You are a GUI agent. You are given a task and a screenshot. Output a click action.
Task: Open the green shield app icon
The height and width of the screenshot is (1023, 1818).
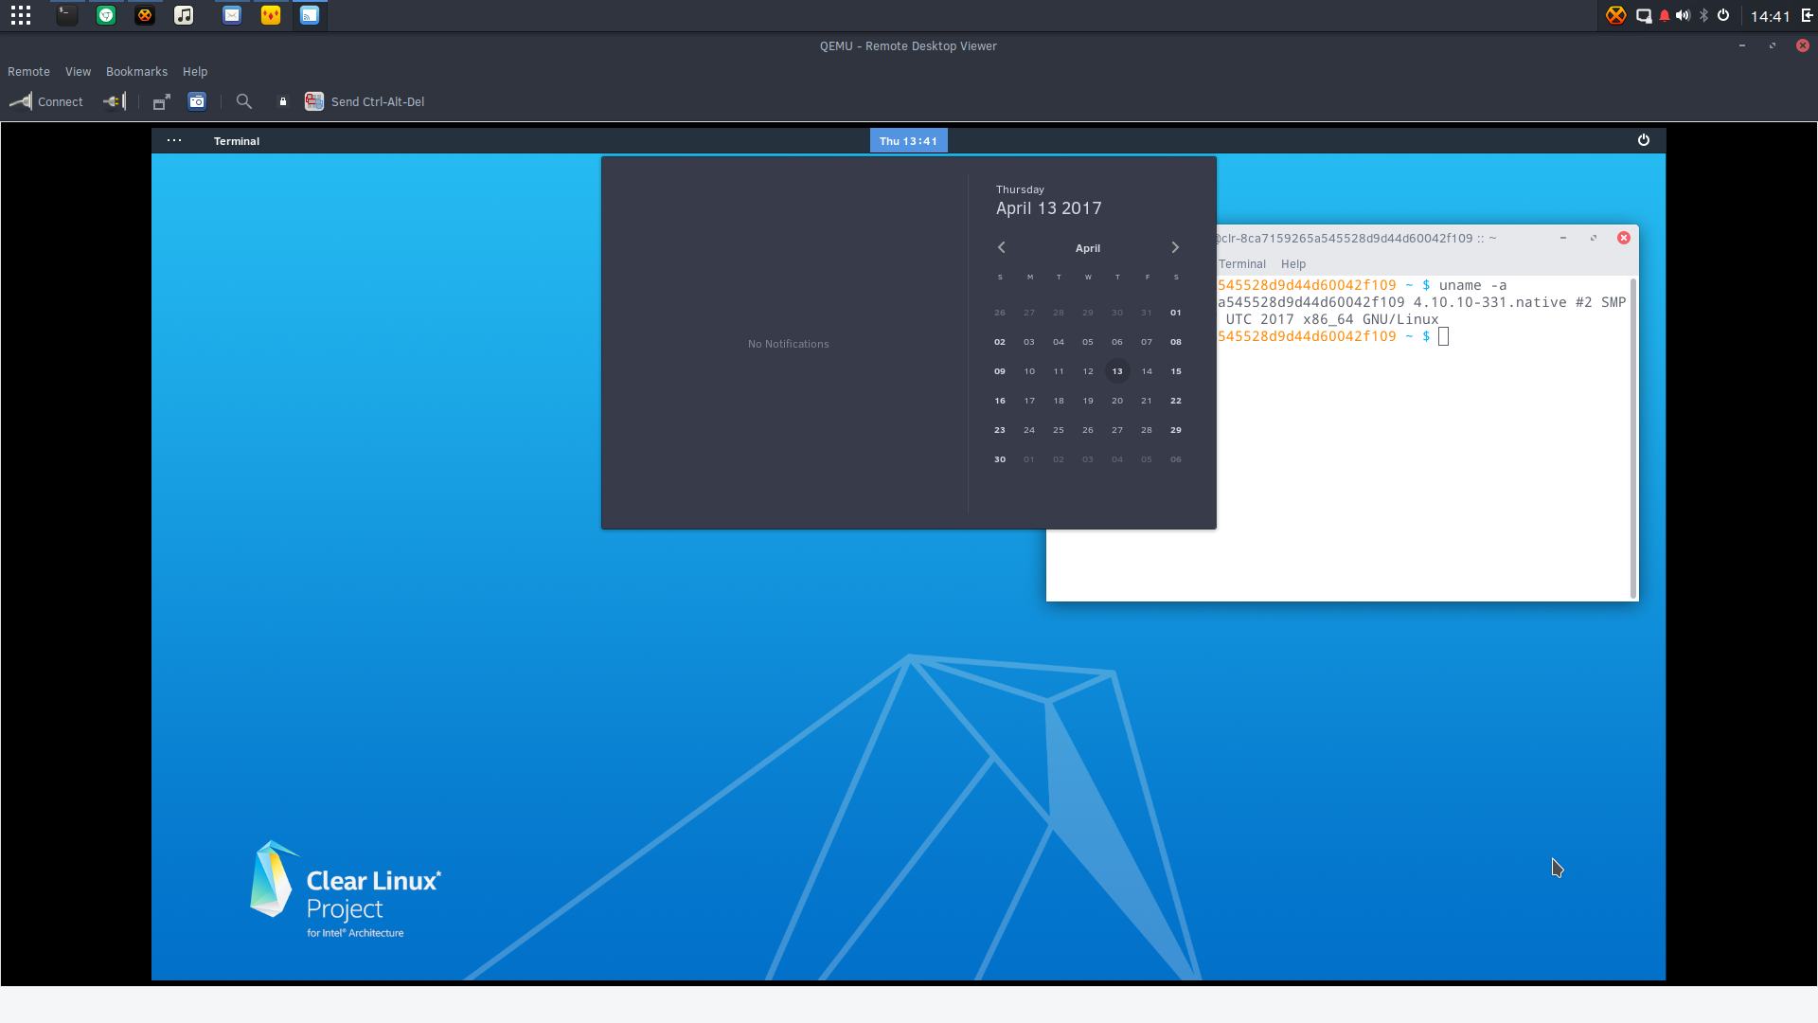pos(106,15)
